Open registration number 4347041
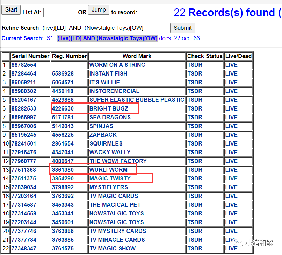282x255 pixels. point(63,153)
